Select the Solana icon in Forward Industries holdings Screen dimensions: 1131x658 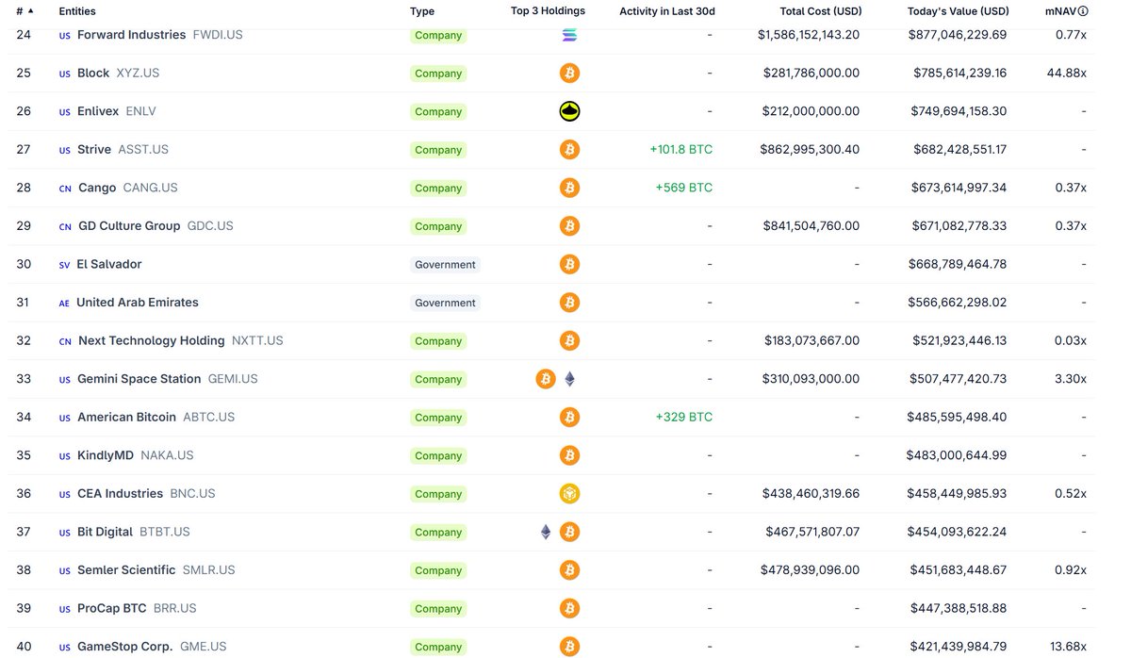(569, 34)
